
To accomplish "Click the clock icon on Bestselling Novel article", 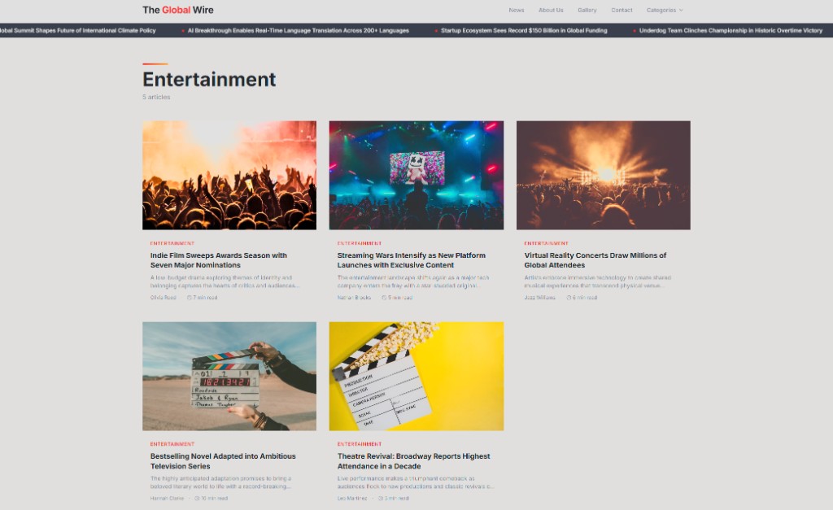I will click(x=197, y=499).
